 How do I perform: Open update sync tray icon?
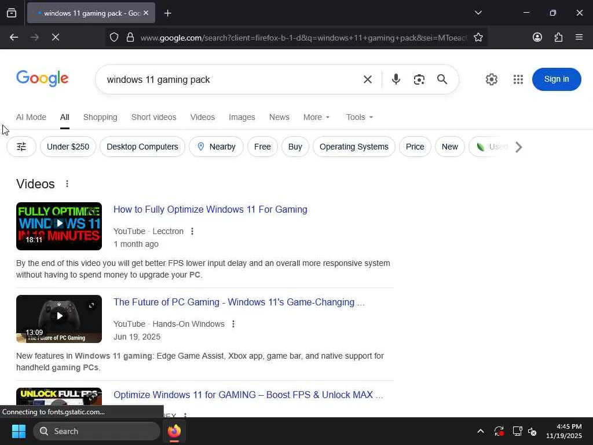click(x=499, y=431)
